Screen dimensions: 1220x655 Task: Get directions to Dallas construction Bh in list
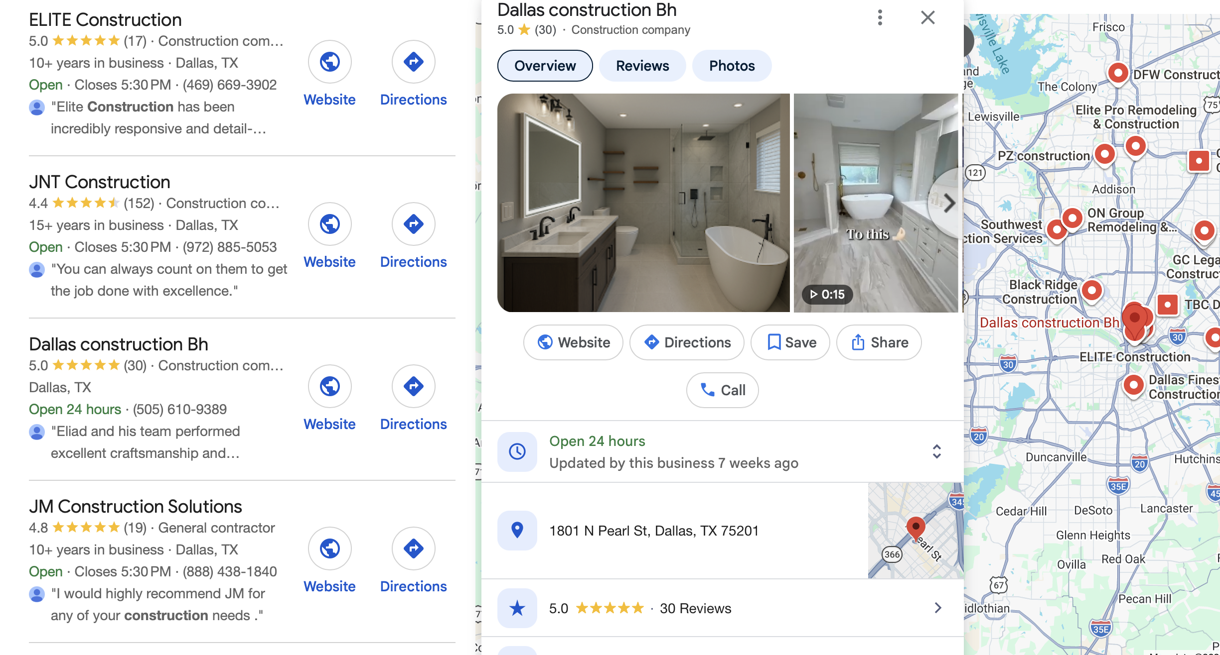(x=414, y=387)
